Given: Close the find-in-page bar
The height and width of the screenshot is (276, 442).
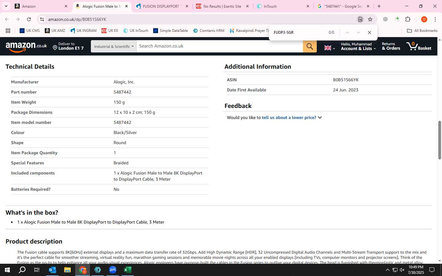Looking at the screenshot, I should (370, 33).
